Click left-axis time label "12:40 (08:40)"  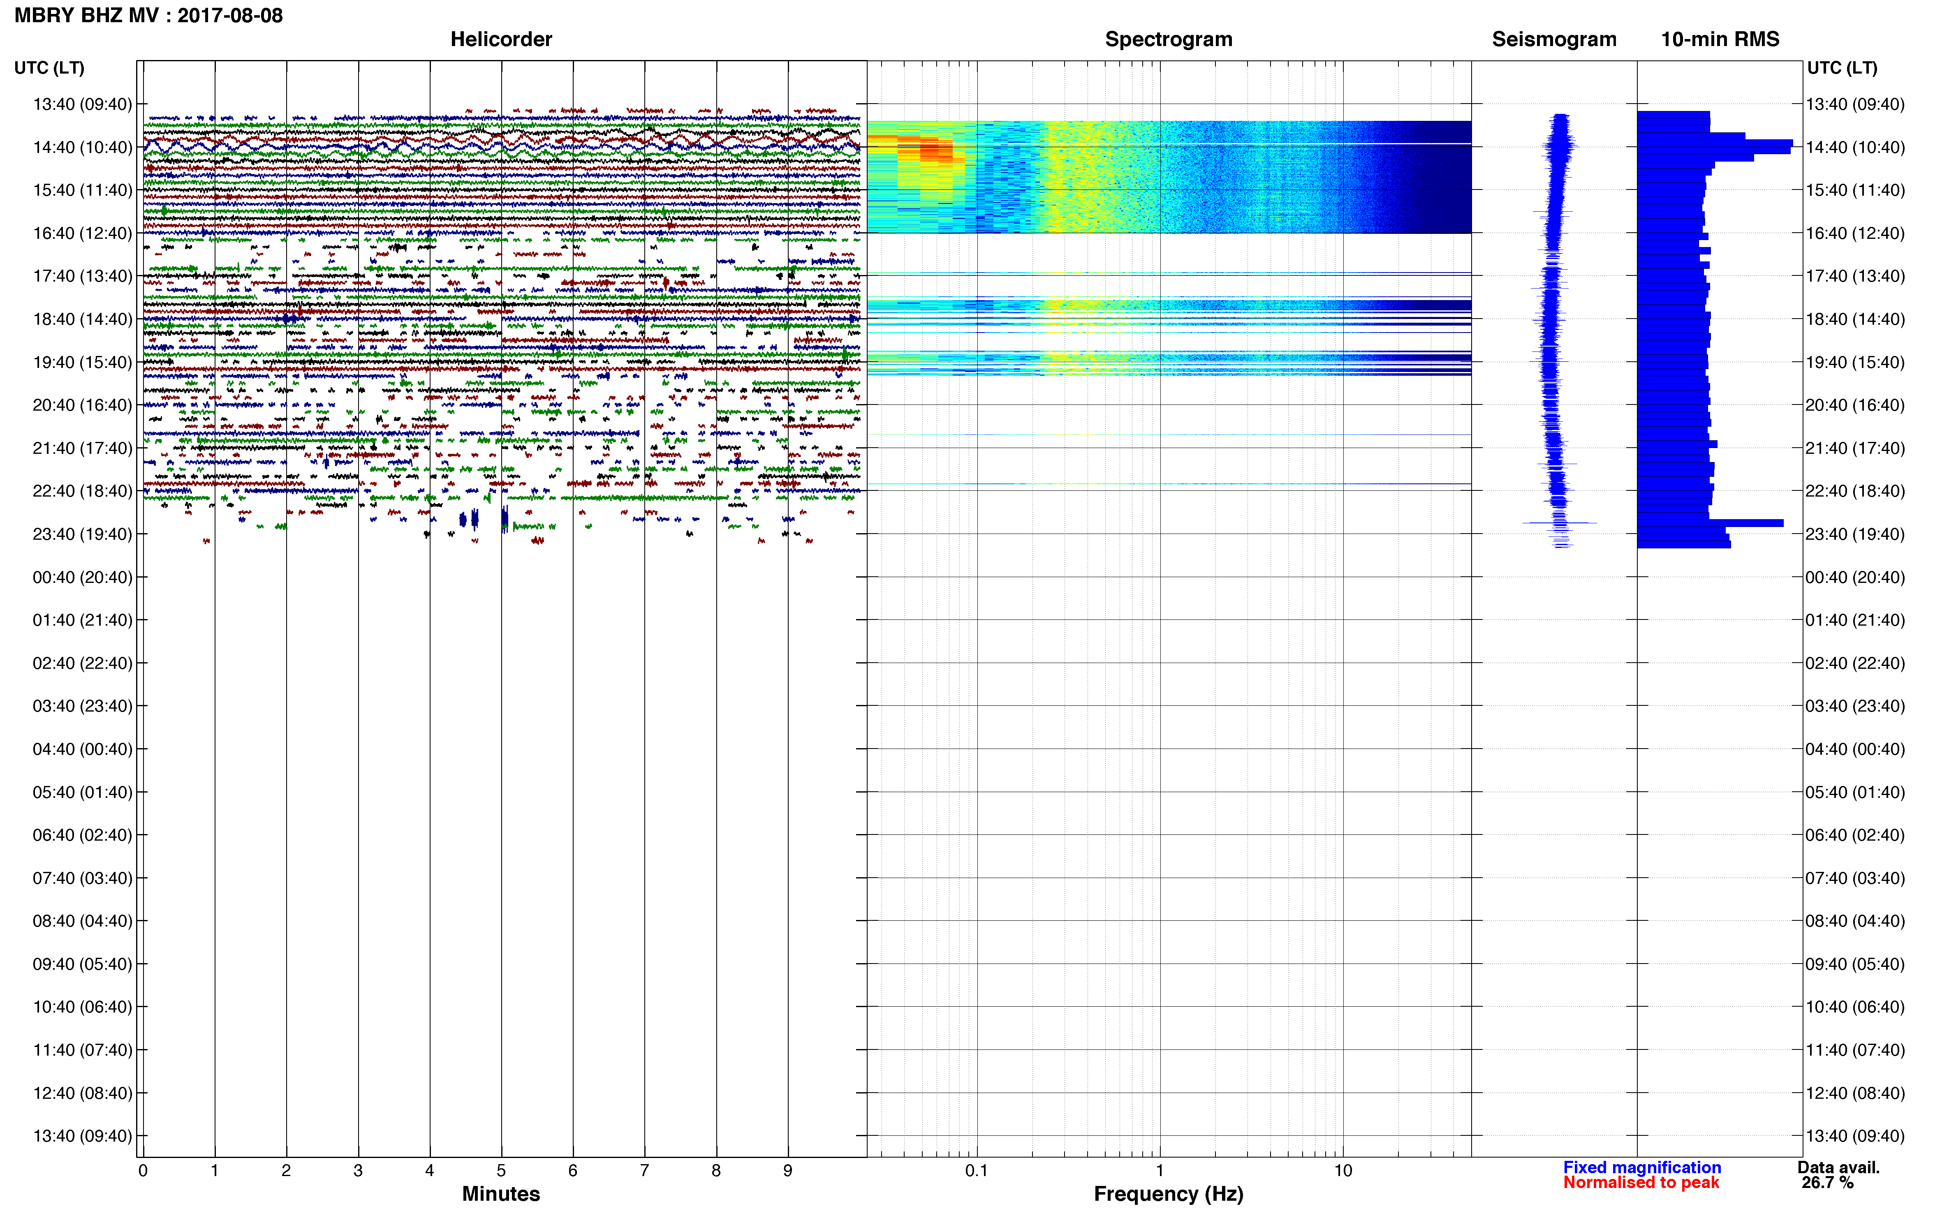[82, 1093]
